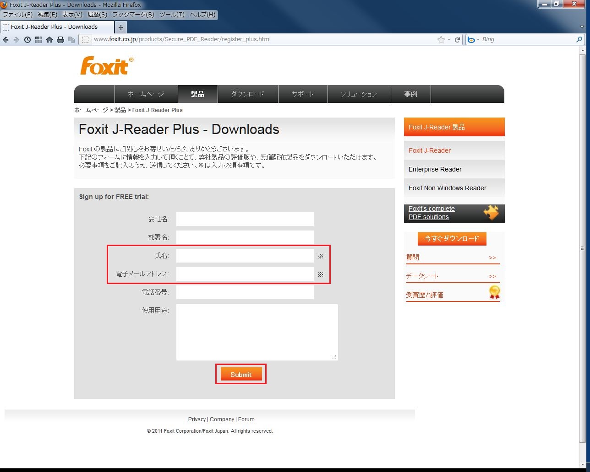This screenshot has height=472, width=590.
Task: Open the ファイル(F) menu
Action: coord(18,15)
